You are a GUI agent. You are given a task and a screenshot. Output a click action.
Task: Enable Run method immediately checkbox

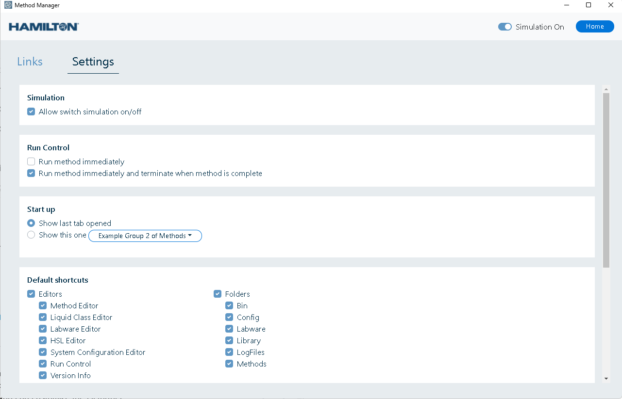(31, 161)
